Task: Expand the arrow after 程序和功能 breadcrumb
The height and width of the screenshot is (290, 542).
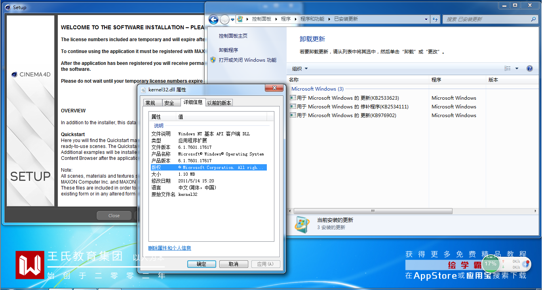Action: click(x=329, y=19)
